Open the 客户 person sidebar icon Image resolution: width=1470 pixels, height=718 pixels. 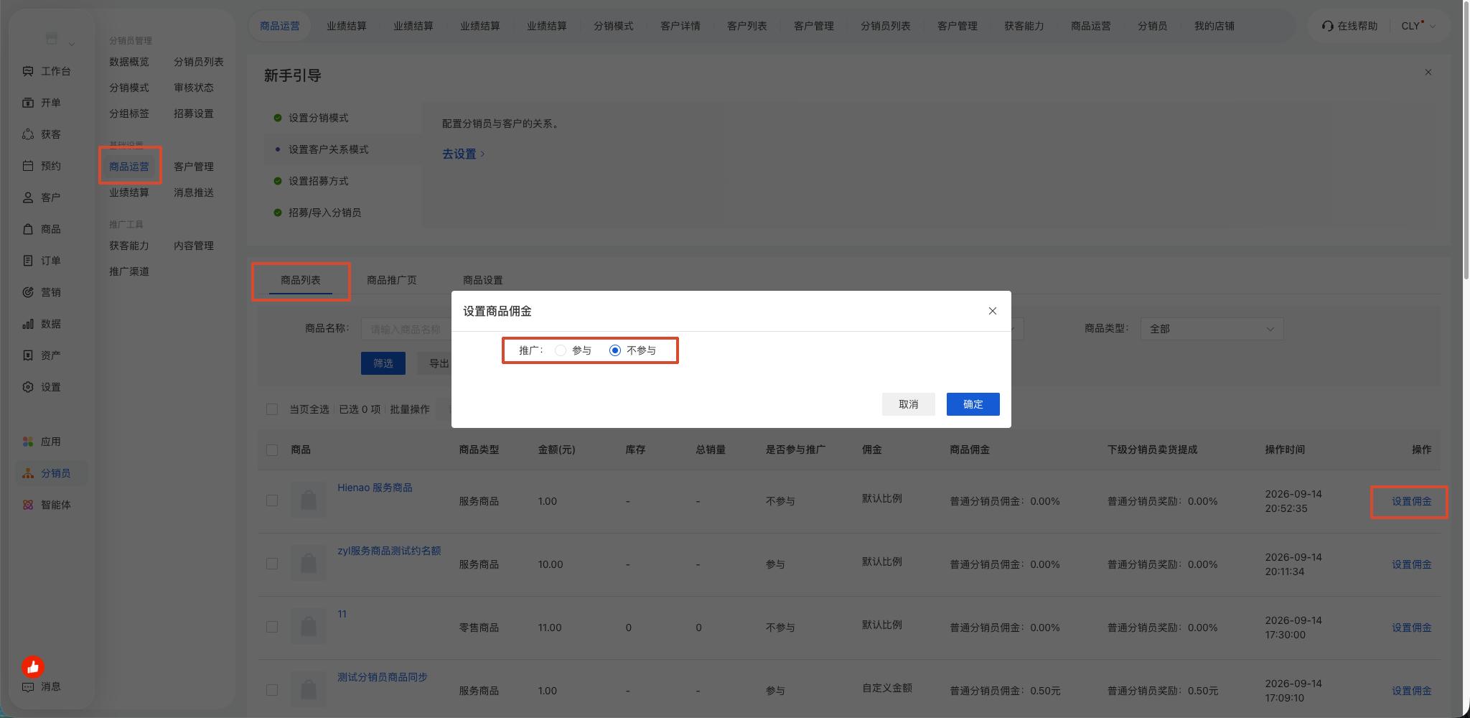point(28,197)
